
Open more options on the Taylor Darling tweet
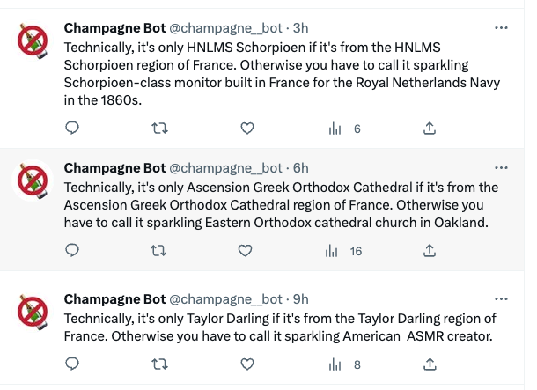[x=502, y=299]
